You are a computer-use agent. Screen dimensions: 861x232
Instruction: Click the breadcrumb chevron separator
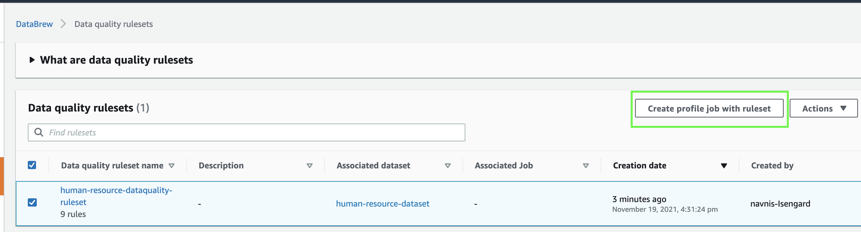pyautogui.click(x=63, y=24)
